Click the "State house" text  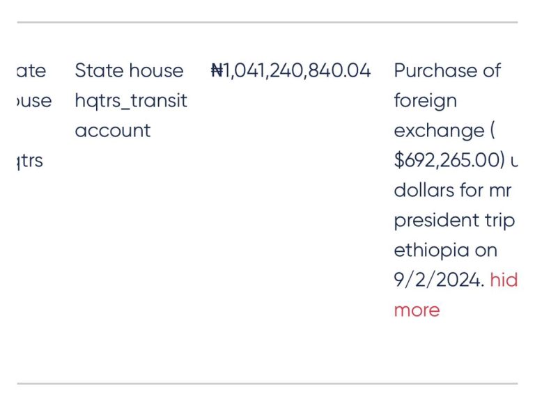click(x=129, y=70)
